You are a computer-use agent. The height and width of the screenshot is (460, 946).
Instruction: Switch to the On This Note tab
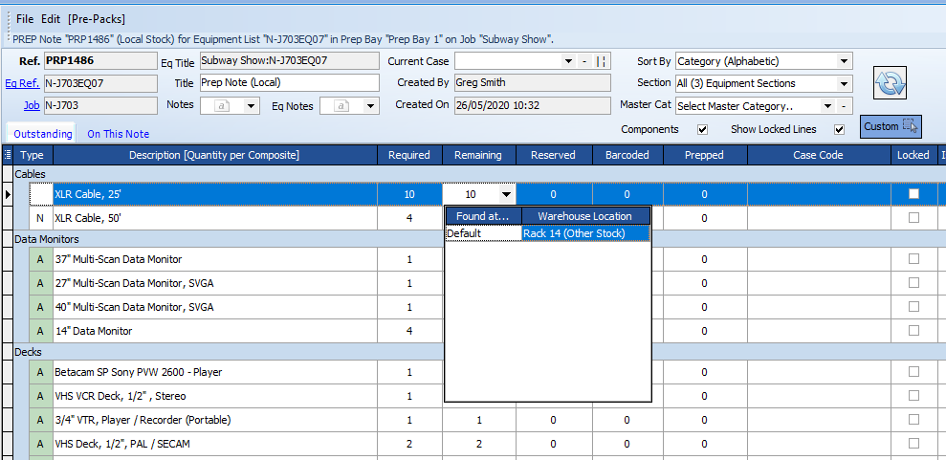(118, 135)
